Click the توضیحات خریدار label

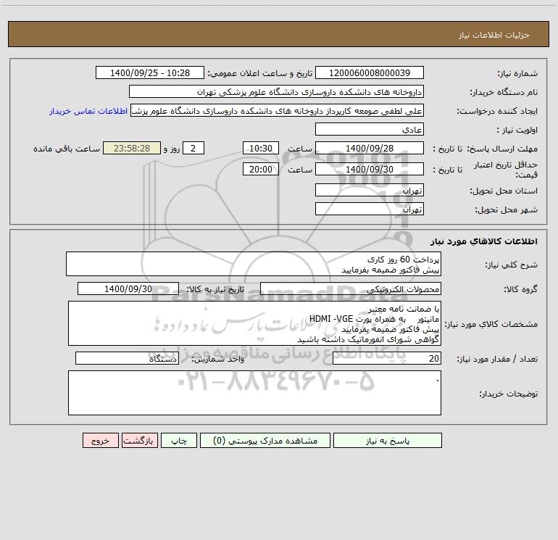pyautogui.click(x=508, y=394)
